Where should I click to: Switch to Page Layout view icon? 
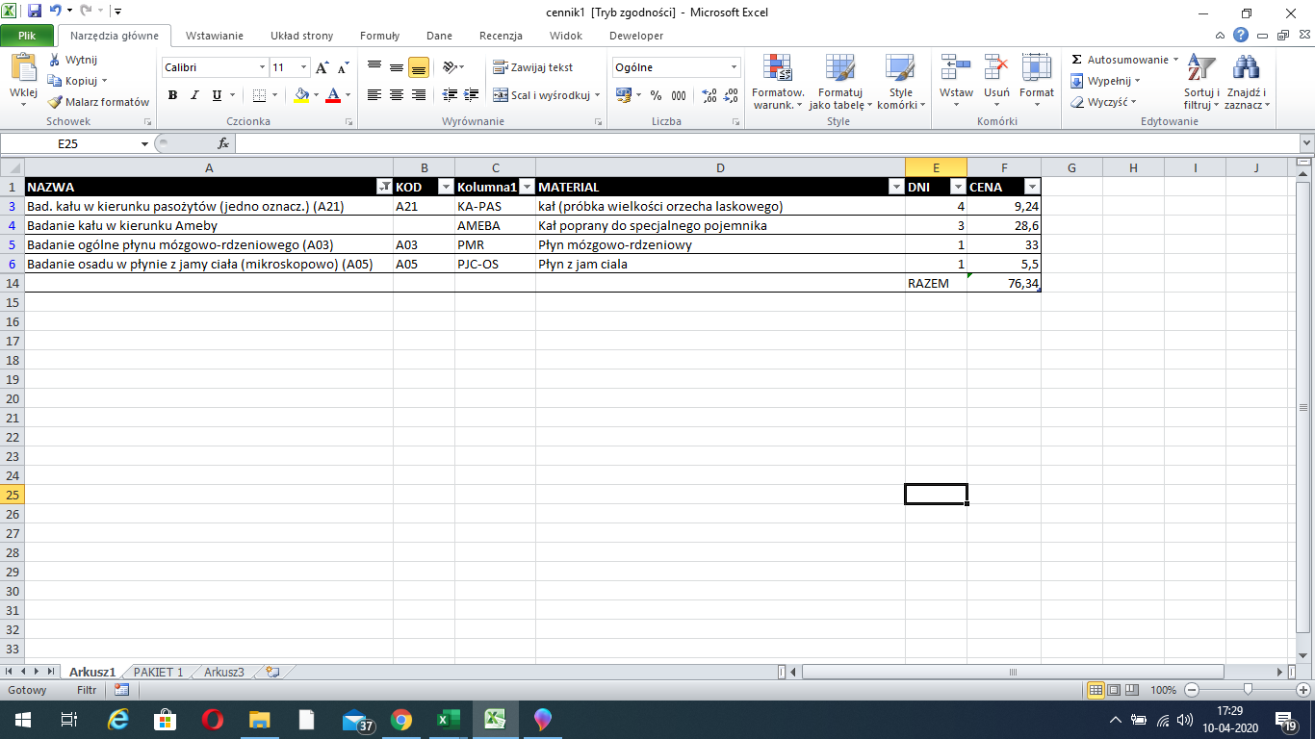(1114, 690)
